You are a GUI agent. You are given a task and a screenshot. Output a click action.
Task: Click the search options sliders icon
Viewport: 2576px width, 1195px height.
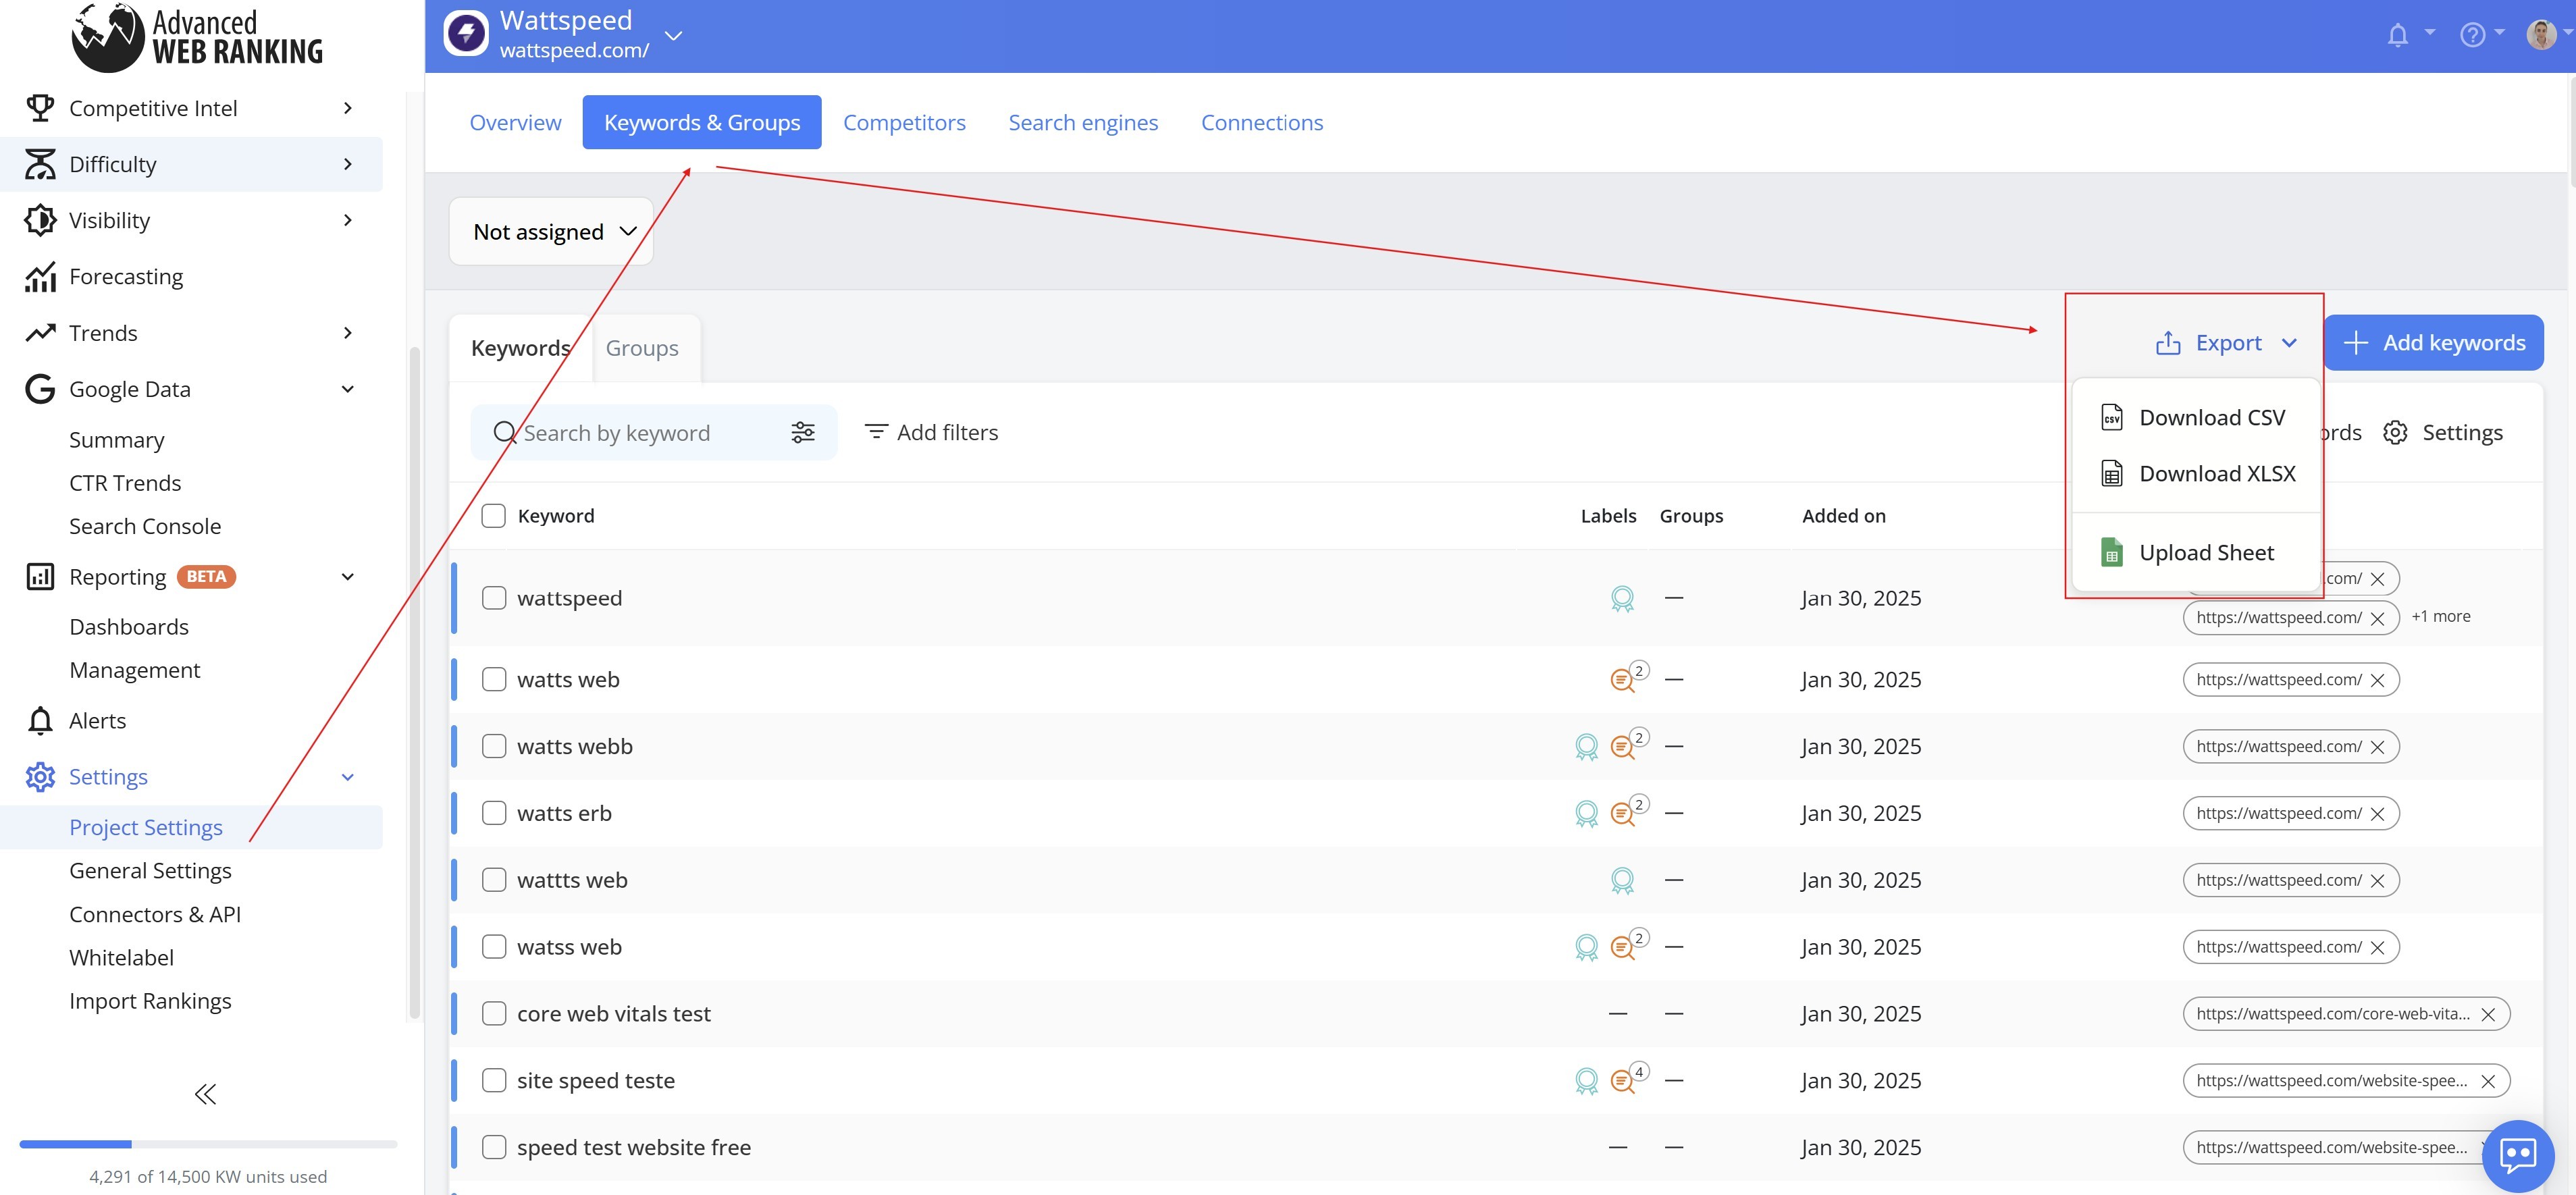803,432
